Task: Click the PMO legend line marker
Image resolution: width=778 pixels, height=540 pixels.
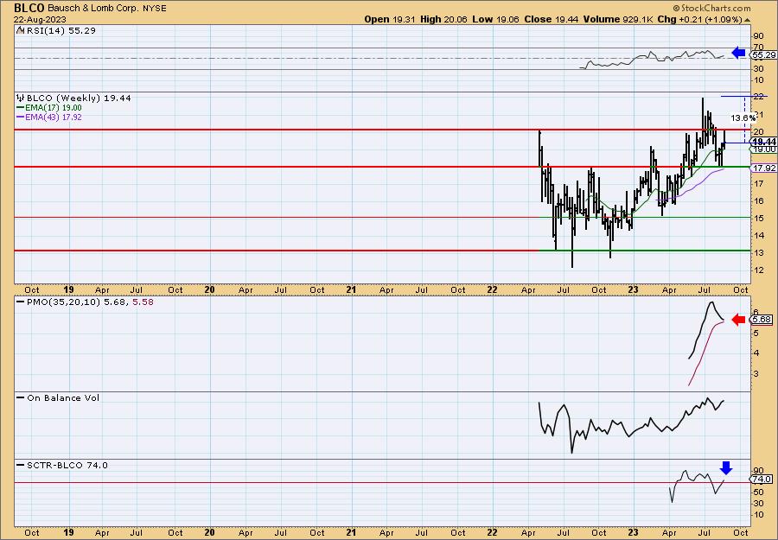Action: coord(21,302)
